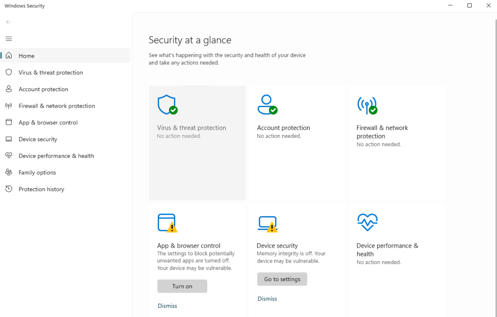This screenshot has width=497, height=317.
Task: Click the Go to settings button
Action: [282, 279]
